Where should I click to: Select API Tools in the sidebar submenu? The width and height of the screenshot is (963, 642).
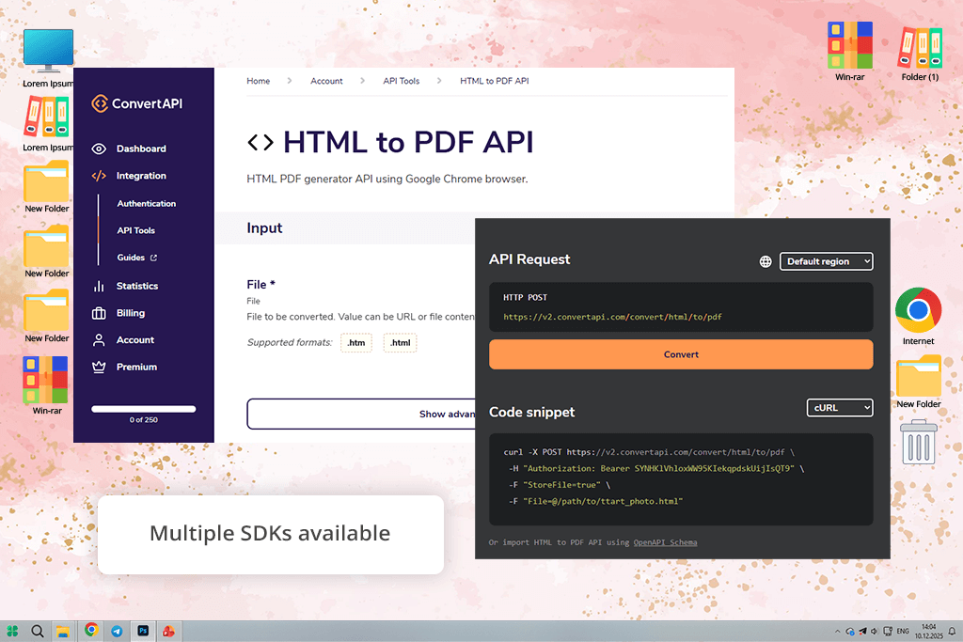(135, 231)
